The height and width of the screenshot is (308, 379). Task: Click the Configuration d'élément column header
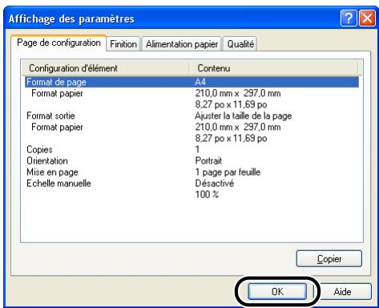(x=106, y=68)
